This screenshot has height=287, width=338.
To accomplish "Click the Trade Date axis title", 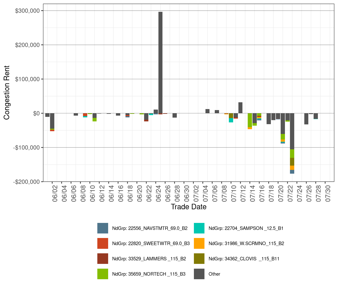I will (189, 207).
